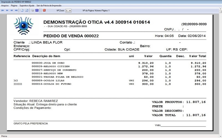Click item 000027-SERVIÇO DE CONSERTO

pos(54,70)
